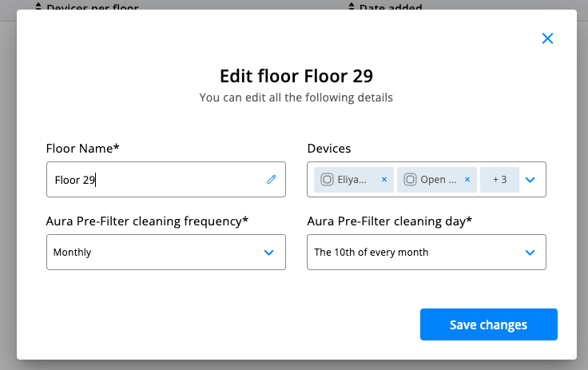Show the +3 additional devices chip
The height and width of the screenshot is (370, 588).
pos(499,180)
